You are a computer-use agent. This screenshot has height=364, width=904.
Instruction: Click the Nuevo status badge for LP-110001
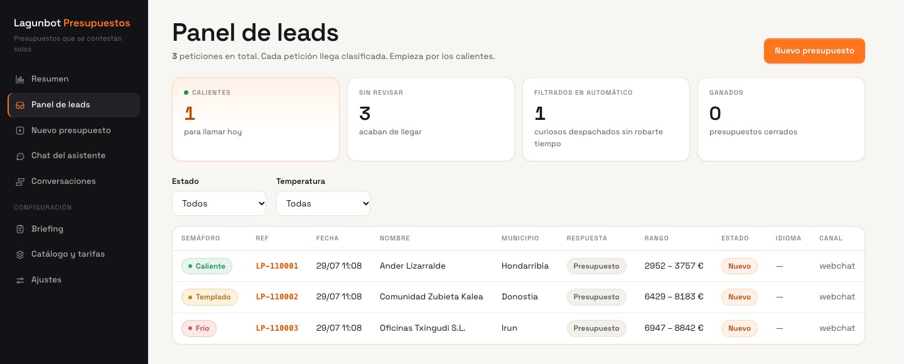pyautogui.click(x=740, y=266)
